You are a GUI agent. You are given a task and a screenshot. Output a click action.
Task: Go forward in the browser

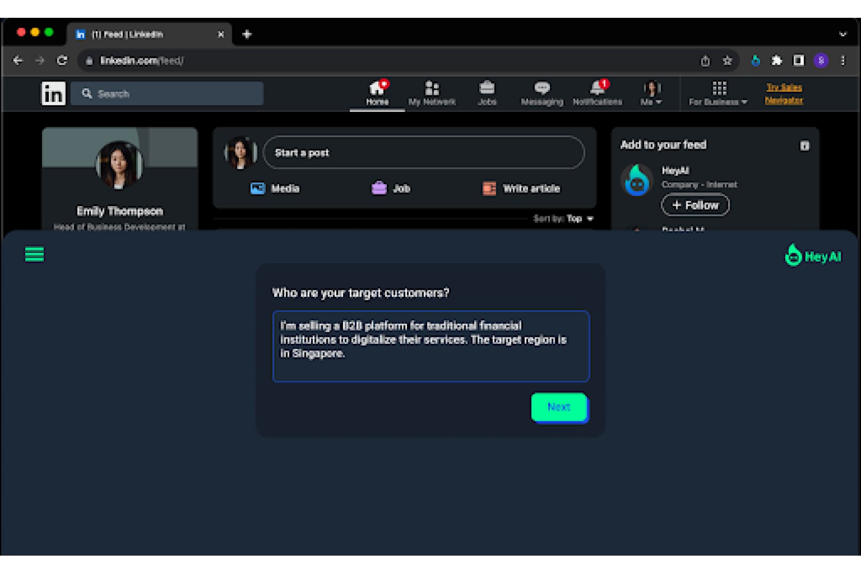tap(40, 60)
